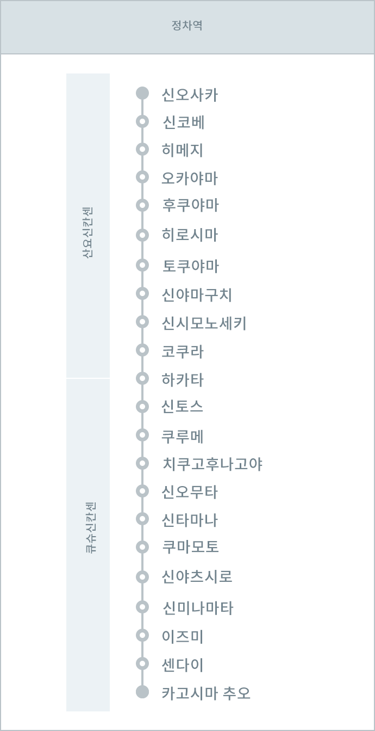Click the stop marker beside 이즈미
Screen dimensions: 375x731
(142, 635)
